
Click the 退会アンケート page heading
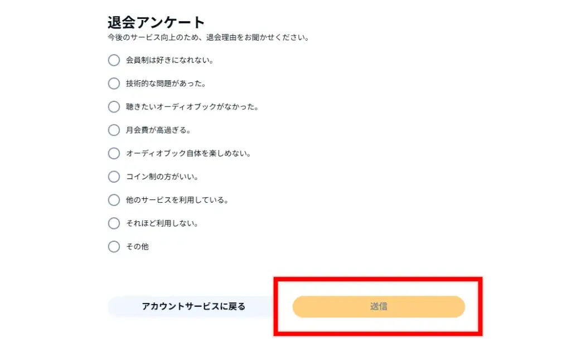pos(154,22)
